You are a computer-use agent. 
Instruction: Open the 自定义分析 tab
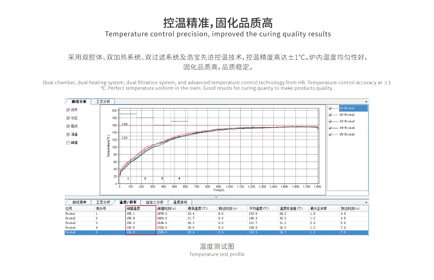pyautogui.click(x=154, y=202)
